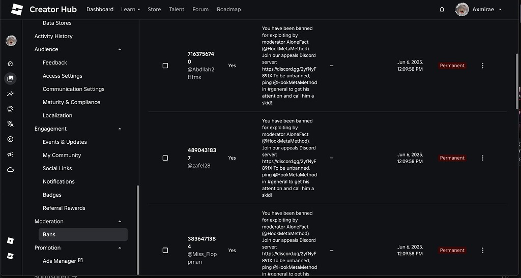Open notifications bell icon
This screenshot has width=521, height=278.
[442, 9]
